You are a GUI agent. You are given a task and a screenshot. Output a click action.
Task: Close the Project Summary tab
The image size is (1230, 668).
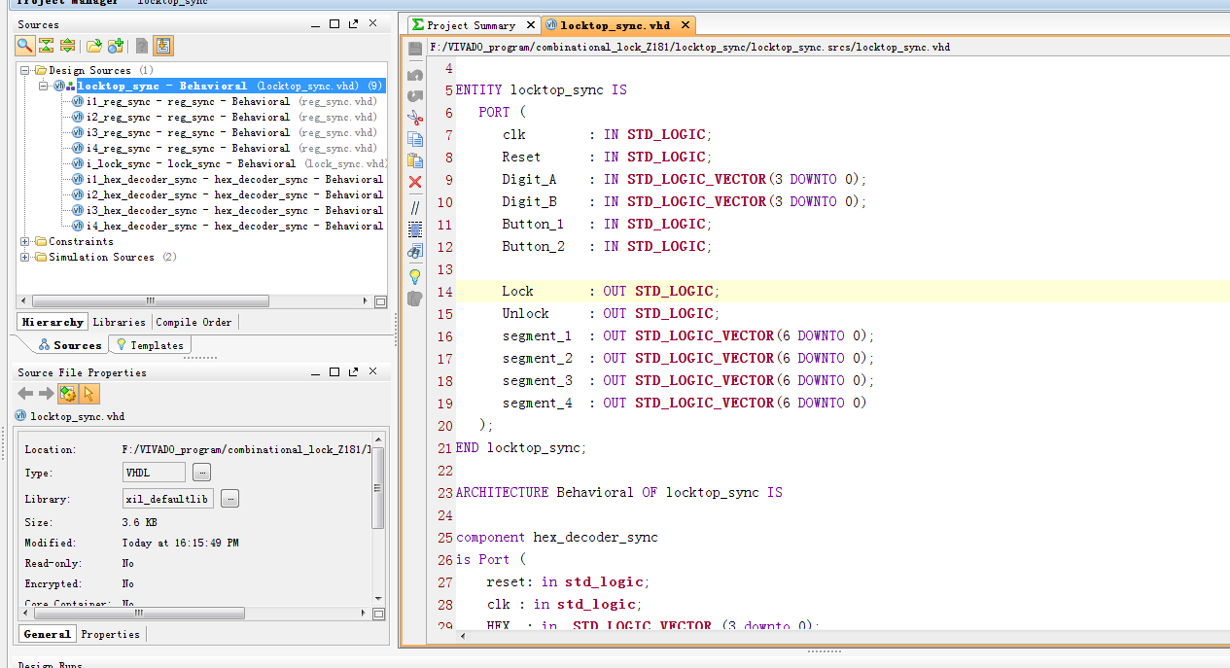[532, 25]
